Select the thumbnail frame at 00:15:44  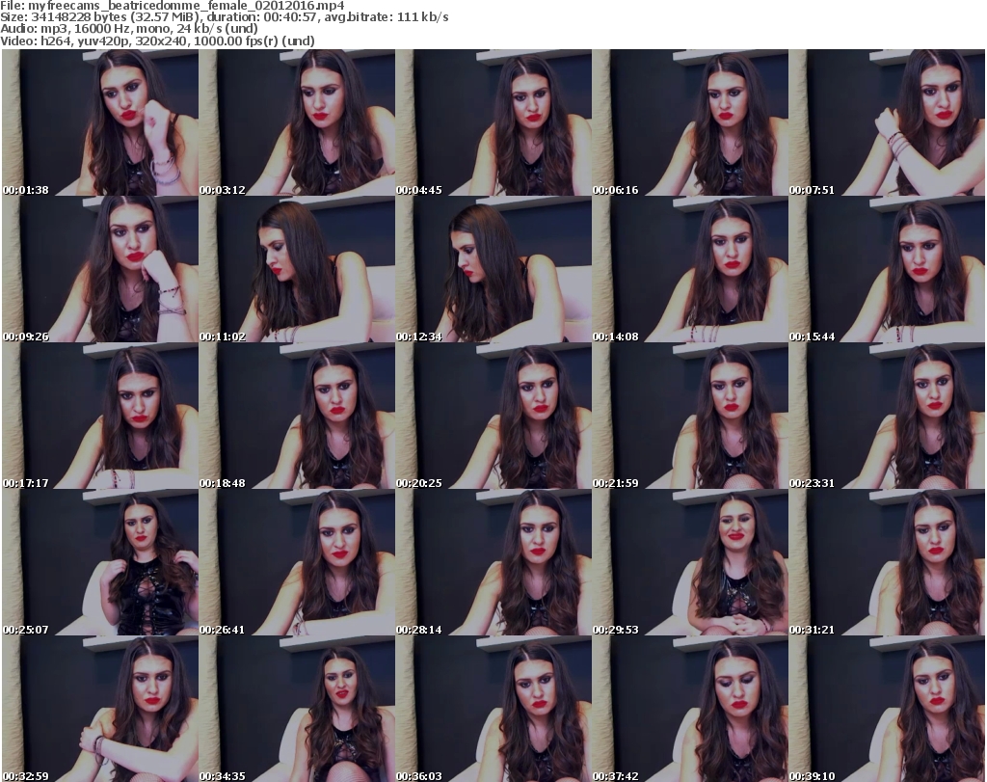tap(887, 269)
